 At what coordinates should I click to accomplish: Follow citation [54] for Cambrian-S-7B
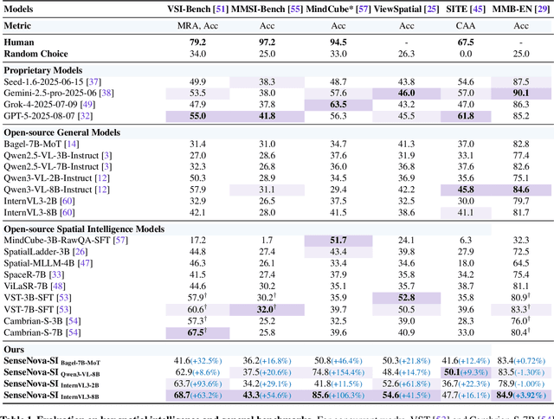(73, 332)
